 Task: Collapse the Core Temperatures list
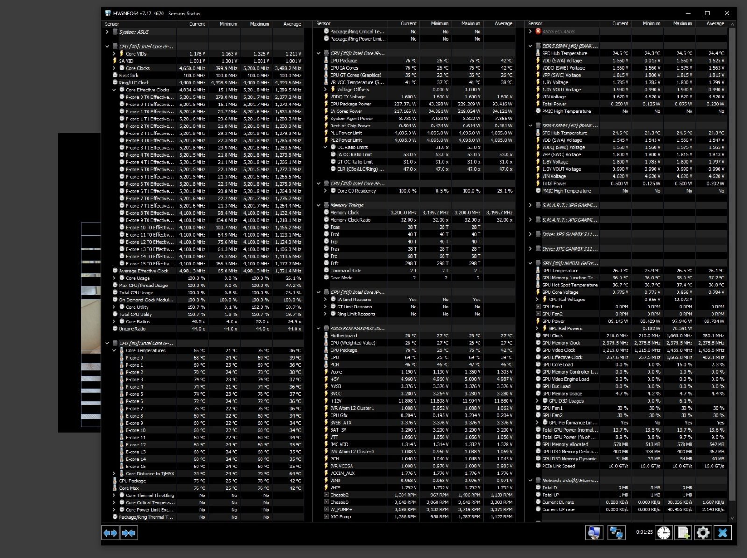[x=114, y=350]
